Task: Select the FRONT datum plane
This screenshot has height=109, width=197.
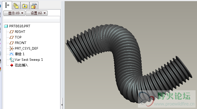Action: (x=20, y=43)
